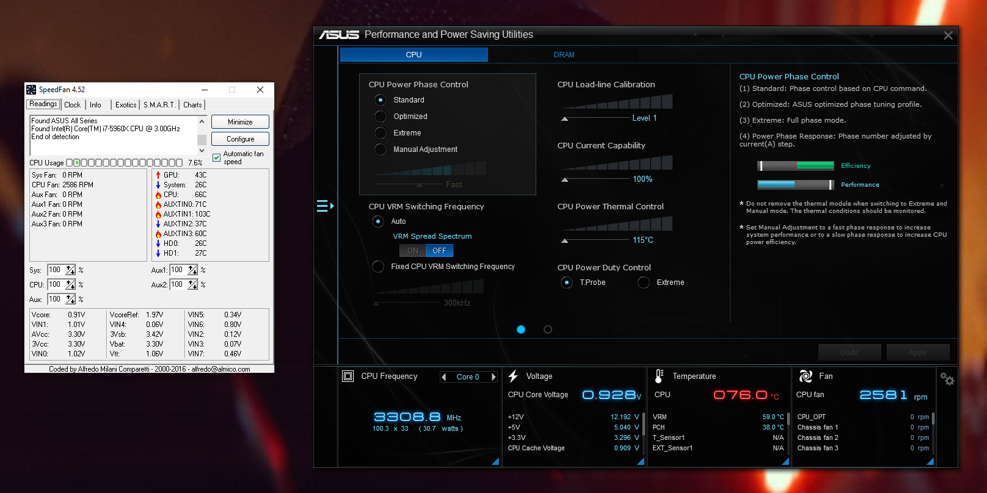Click the Aux2 fan speed spinner arrows
Image resolution: width=987 pixels, height=493 pixels.
pos(193,284)
